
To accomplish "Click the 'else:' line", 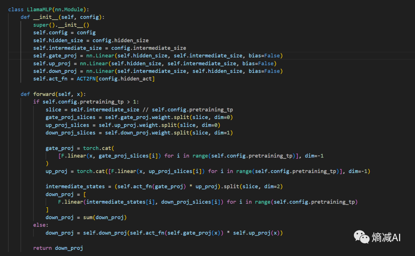I will pyautogui.click(x=41, y=225).
